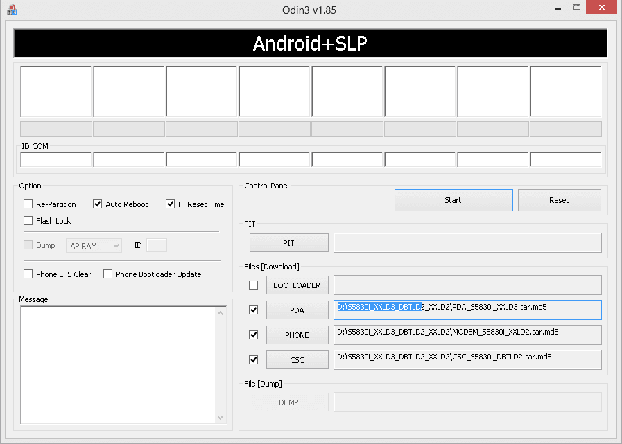This screenshot has height=444, width=622.
Task: Click the last ID:COM port box
Action: (566, 160)
